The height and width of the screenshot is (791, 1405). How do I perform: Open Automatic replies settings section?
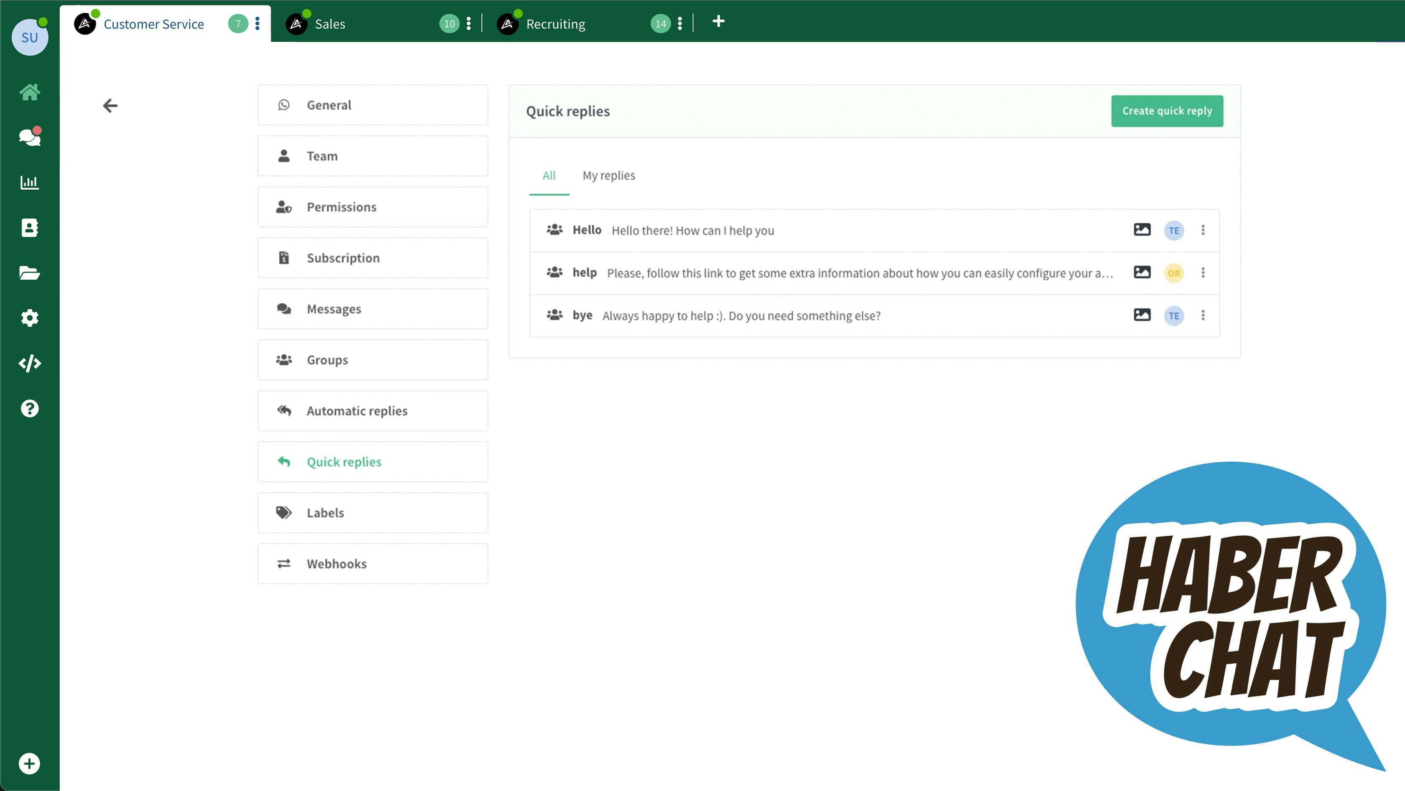coord(373,411)
